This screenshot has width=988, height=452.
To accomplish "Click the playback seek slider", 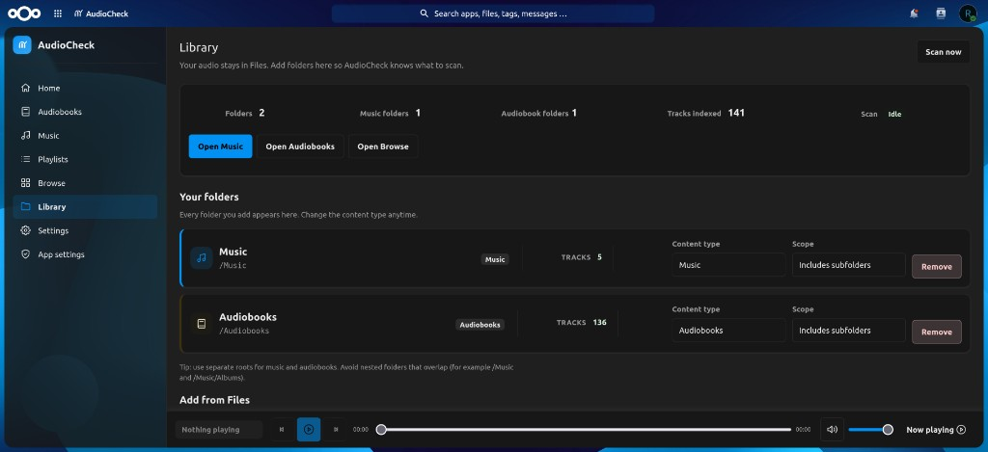I will point(584,429).
